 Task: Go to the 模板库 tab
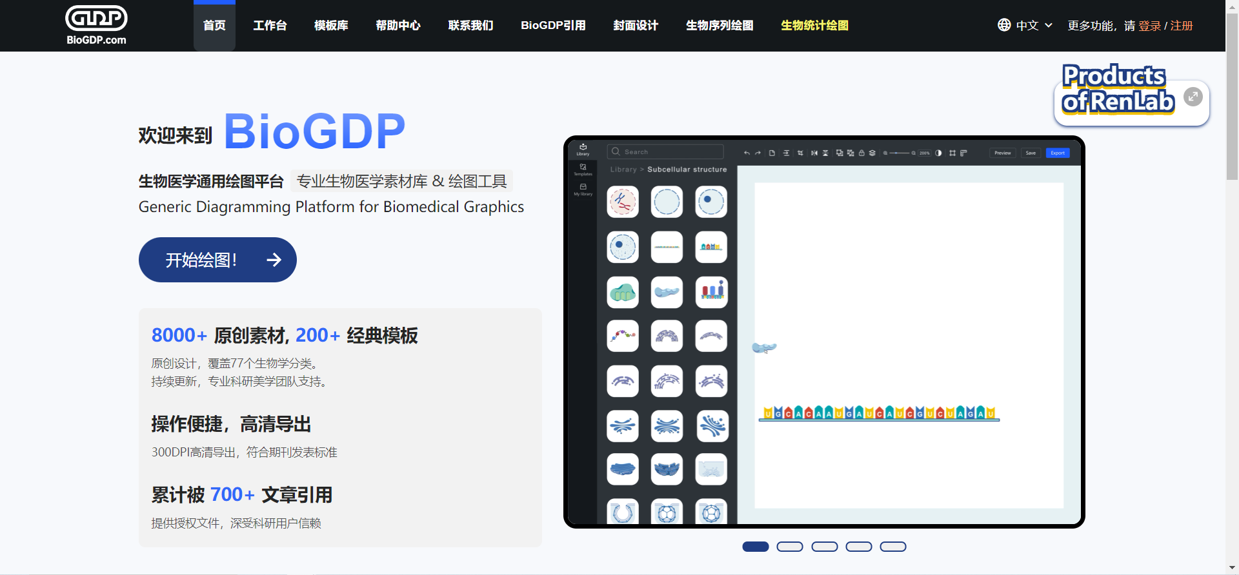pos(331,26)
